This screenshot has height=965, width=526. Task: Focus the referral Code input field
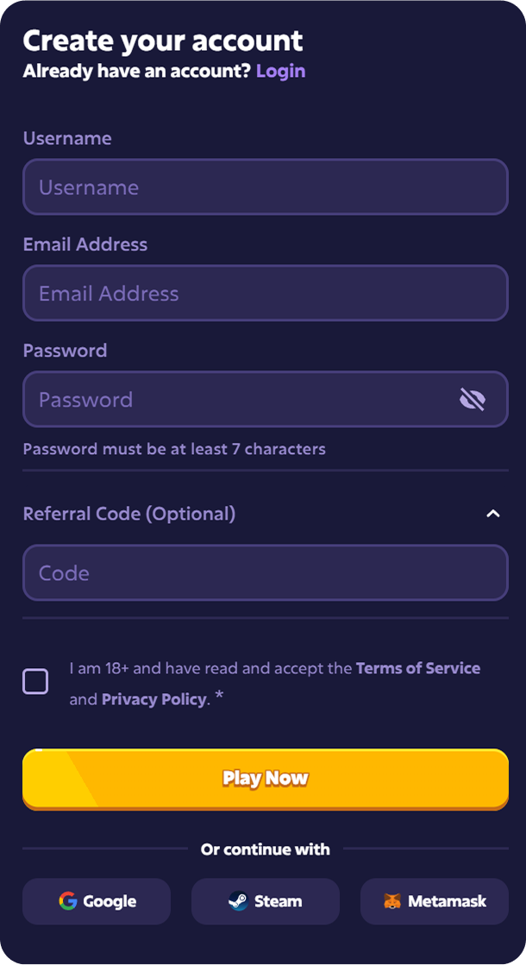pos(266,573)
